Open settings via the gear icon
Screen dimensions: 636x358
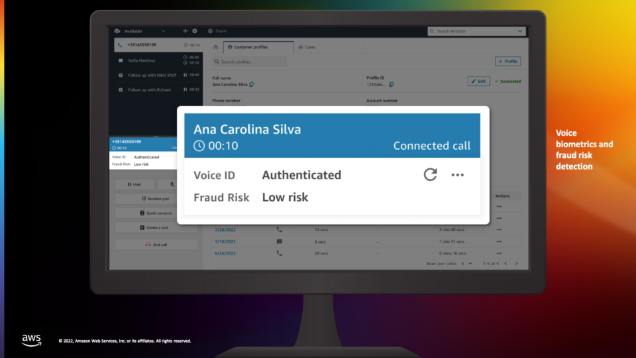[x=195, y=31]
